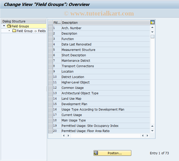Click right arrow at end of horizontal scrollbar
179x161 pixels.
147,136
